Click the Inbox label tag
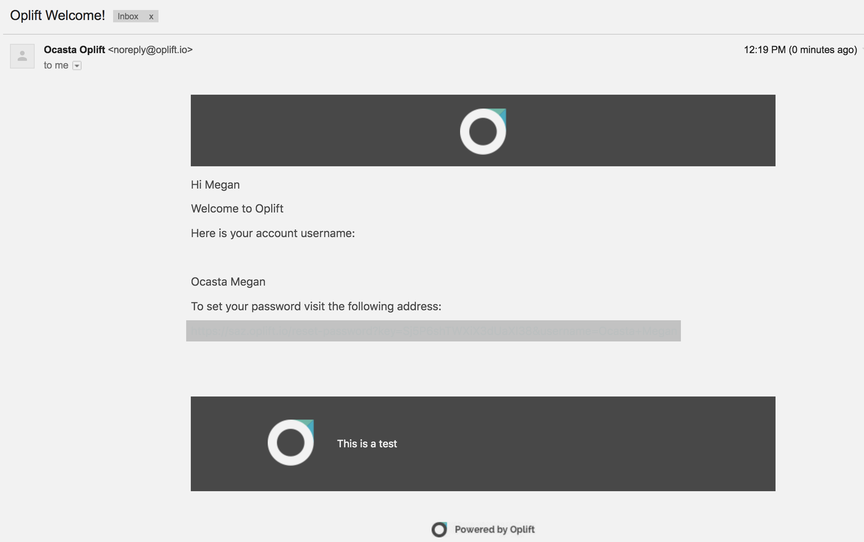The height and width of the screenshot is (542, 864). click(128, 17)
